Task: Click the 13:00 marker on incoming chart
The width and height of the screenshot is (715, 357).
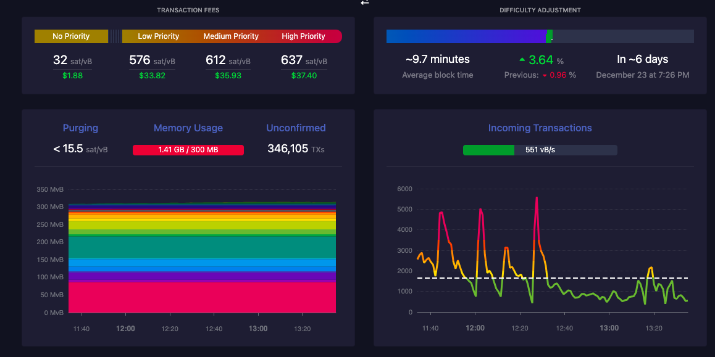Action: (x=609, y=328)
